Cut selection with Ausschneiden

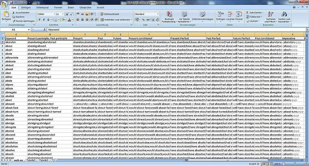(x=21, y=13)
